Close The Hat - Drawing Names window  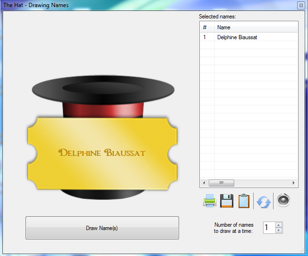[x=301, y=5]
